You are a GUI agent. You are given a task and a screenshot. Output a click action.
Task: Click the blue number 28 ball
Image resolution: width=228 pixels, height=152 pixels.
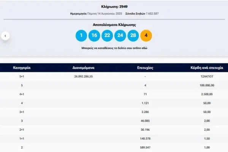(x=133, y=36)
